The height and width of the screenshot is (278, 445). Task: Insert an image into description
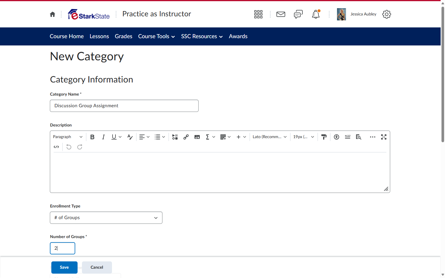tap(197, 137)
